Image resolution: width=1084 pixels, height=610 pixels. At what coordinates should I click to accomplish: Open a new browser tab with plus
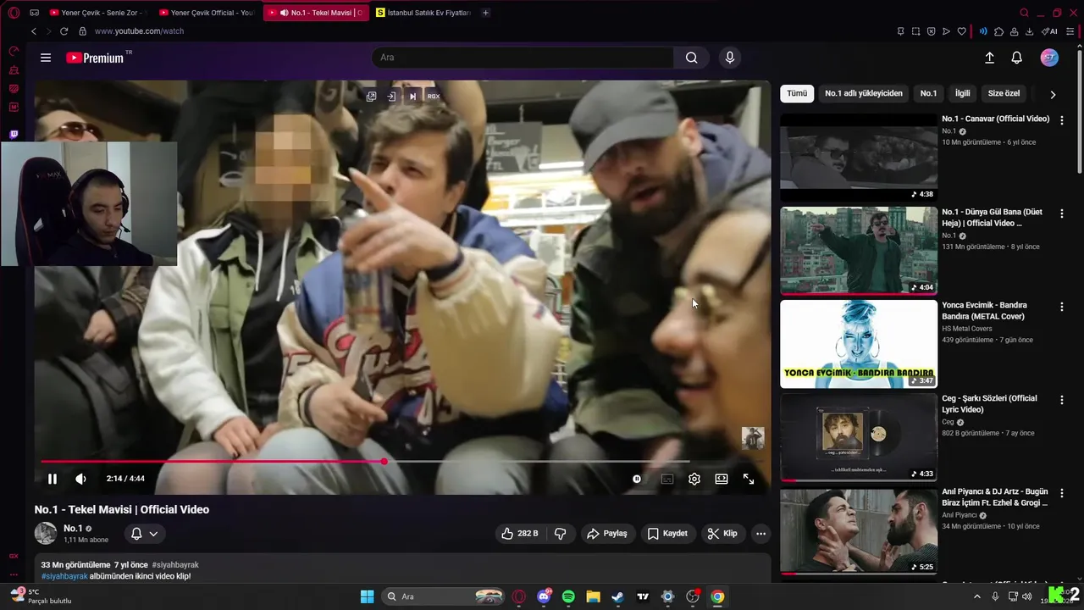485,13
